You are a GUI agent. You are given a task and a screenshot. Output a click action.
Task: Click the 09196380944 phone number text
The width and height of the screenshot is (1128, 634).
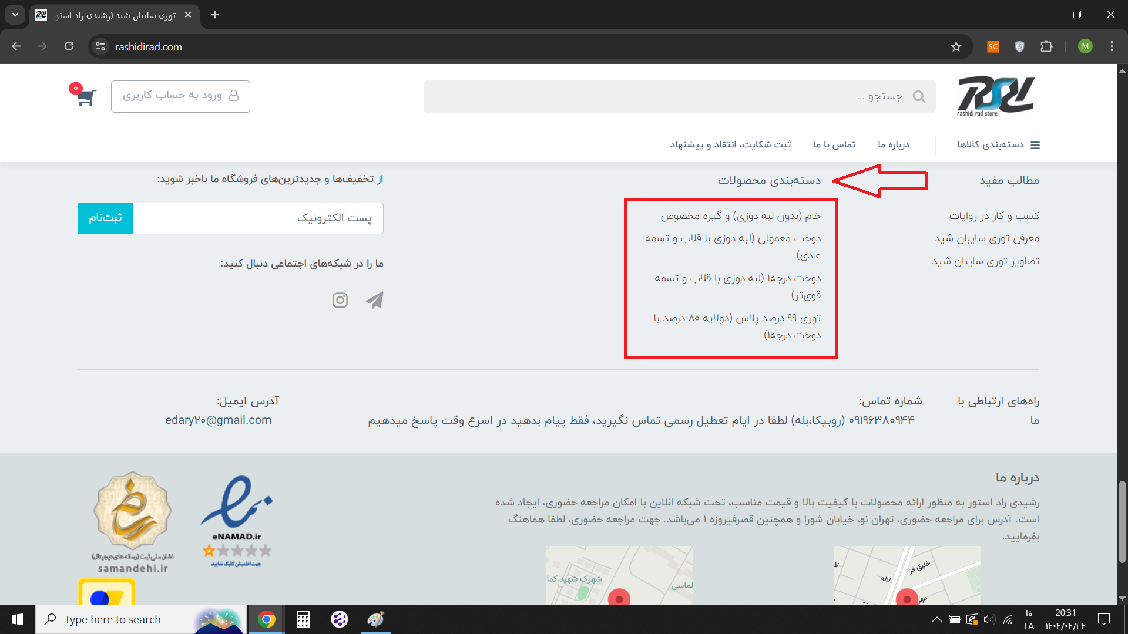pos(881,420)
